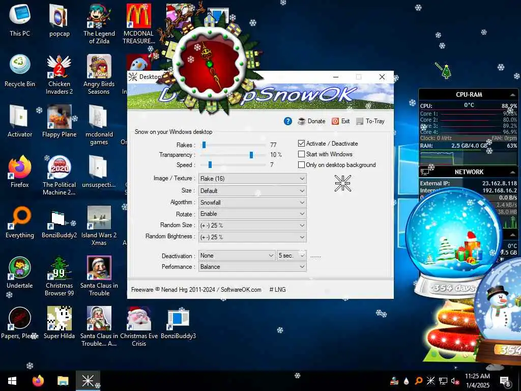Expand the Performance dropdown showing Balance
This screenshot has height=391, width=521.
[252, 267]
